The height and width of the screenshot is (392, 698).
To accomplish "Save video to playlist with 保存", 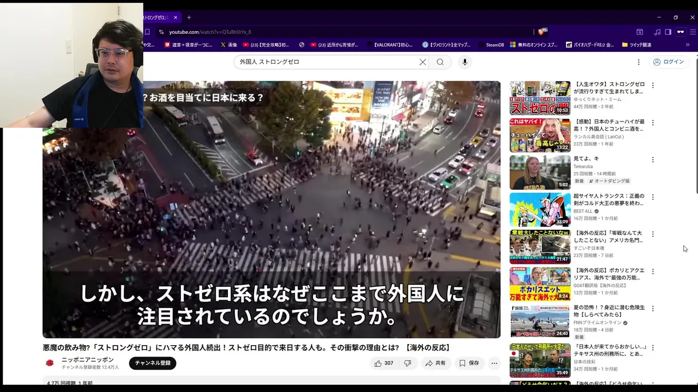I will (469, 363).
